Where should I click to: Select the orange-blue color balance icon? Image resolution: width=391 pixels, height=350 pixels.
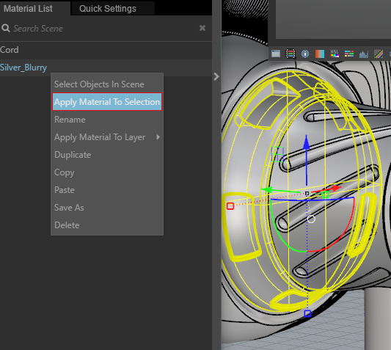(320, 54)
